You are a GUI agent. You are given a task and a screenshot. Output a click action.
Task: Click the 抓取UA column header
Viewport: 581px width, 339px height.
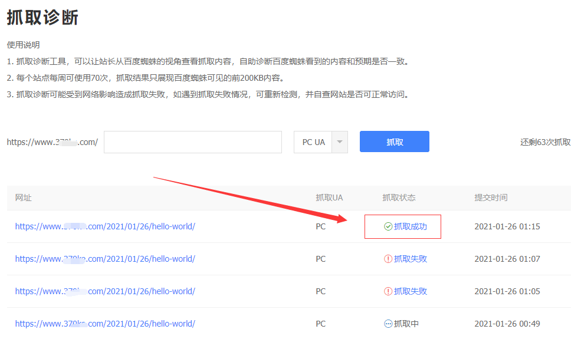329,198
